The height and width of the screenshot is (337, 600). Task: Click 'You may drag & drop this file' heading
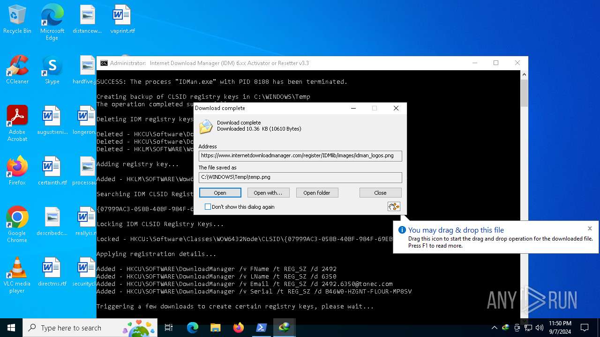pyautogui.click(x=456, y=230)
